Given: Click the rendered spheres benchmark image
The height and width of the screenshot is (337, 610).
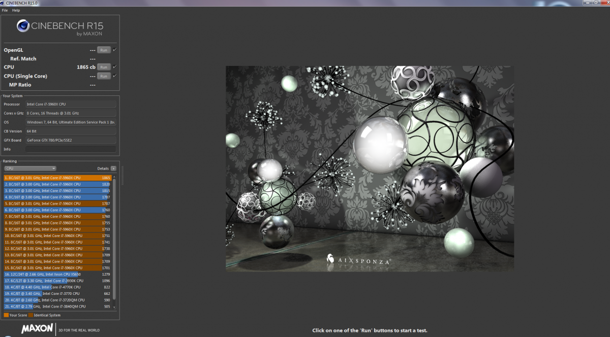Looking at the screenshot, I should 370,168.
